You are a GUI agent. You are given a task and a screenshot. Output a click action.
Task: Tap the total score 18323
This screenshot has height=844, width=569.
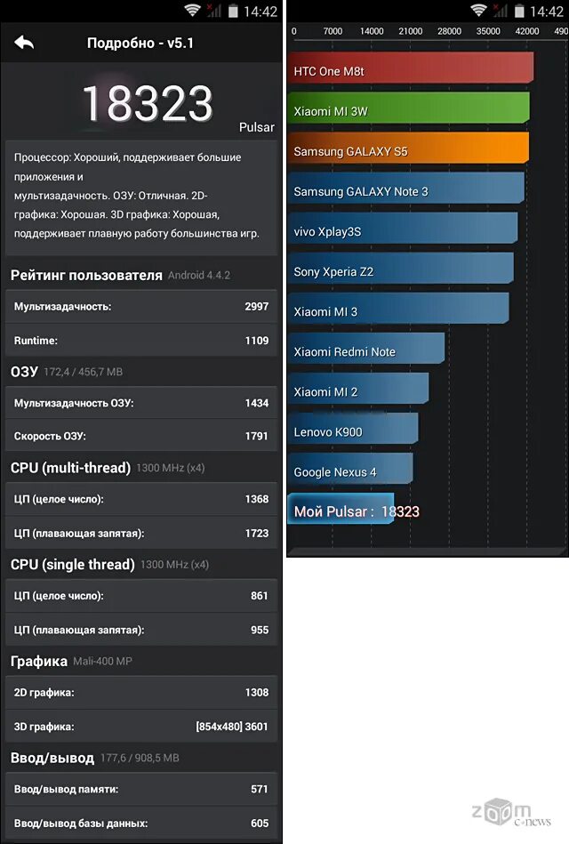pyautogui.click(x=148, y=103)
